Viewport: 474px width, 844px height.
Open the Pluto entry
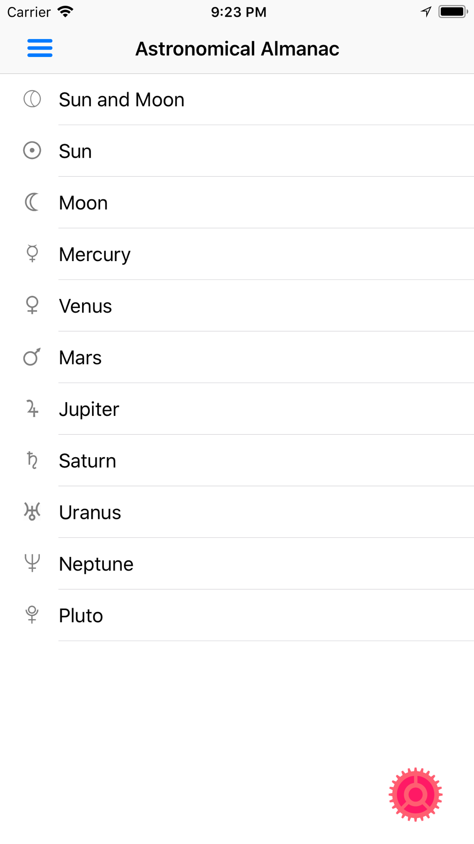[237, 615]
